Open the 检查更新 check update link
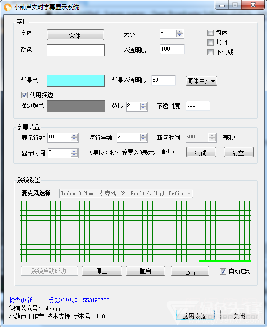The height and width of the screenshot is (327, 267). point(20,300)
